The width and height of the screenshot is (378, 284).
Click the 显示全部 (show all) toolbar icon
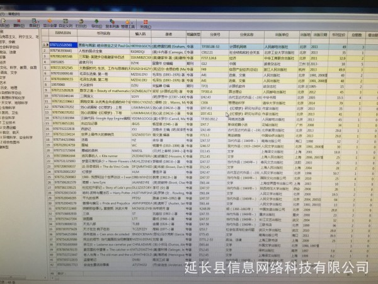(50, 25)
